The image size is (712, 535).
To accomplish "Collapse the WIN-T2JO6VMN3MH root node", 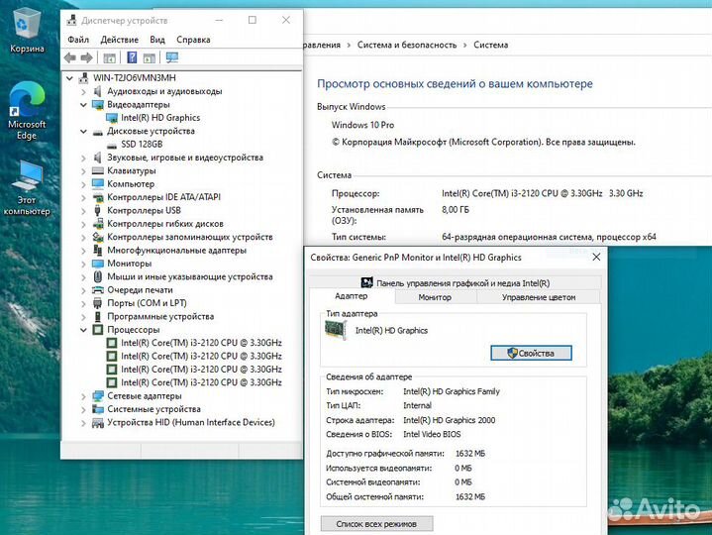I will [69, 78].
